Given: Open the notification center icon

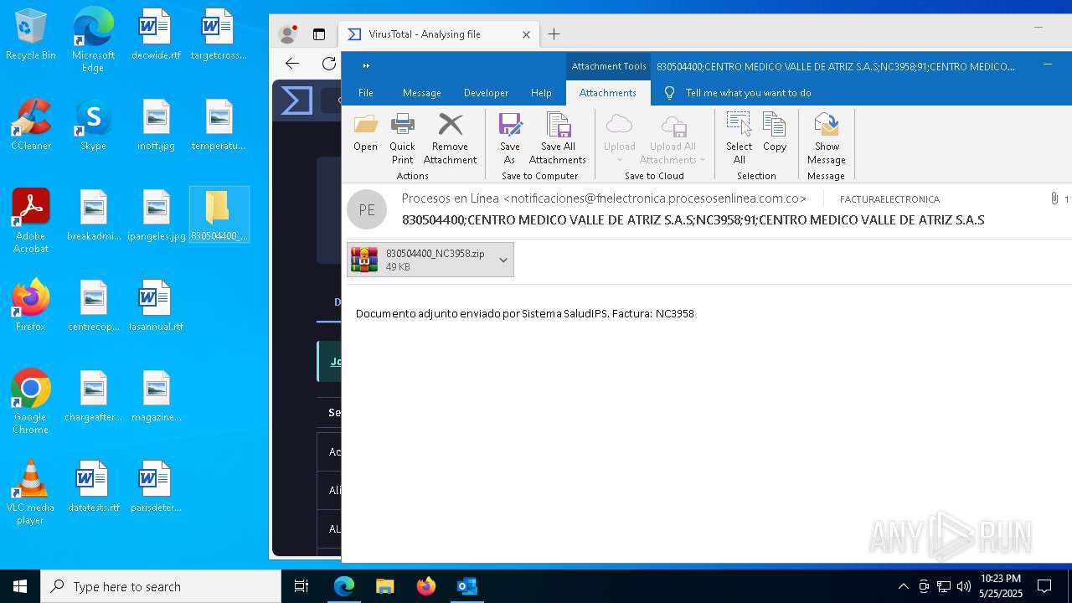Looking at the screenshot, I should click(1044, 586).
